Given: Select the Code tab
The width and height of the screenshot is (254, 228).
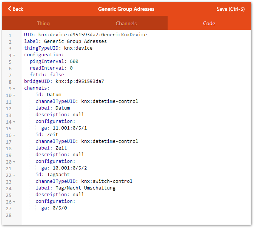Looking at the screenshot, I should [209, 23].
